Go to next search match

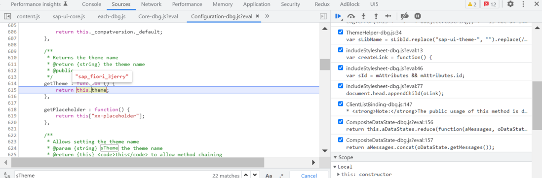255,175
